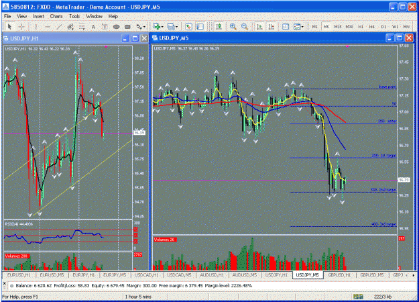The width and height of the screenshot is (419, 302).
Task: Select the cursor arrow tool
Action: [x=10, y=26]
